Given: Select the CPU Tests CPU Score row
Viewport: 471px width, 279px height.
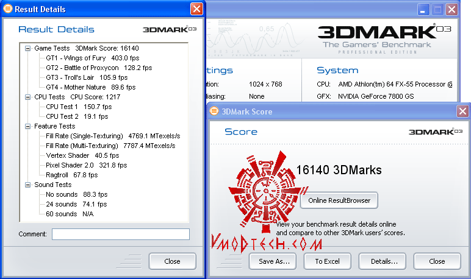Looking at the screenshot, I should click(77, 97).
